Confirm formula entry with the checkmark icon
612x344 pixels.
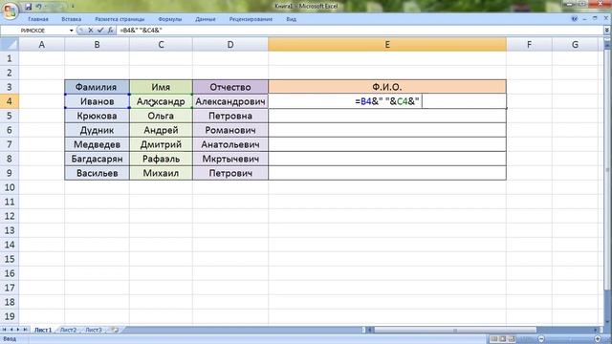(x=100, y=30)
